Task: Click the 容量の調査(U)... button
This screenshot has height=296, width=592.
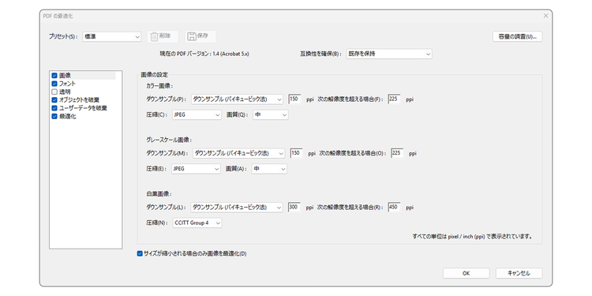Action: 517,36
